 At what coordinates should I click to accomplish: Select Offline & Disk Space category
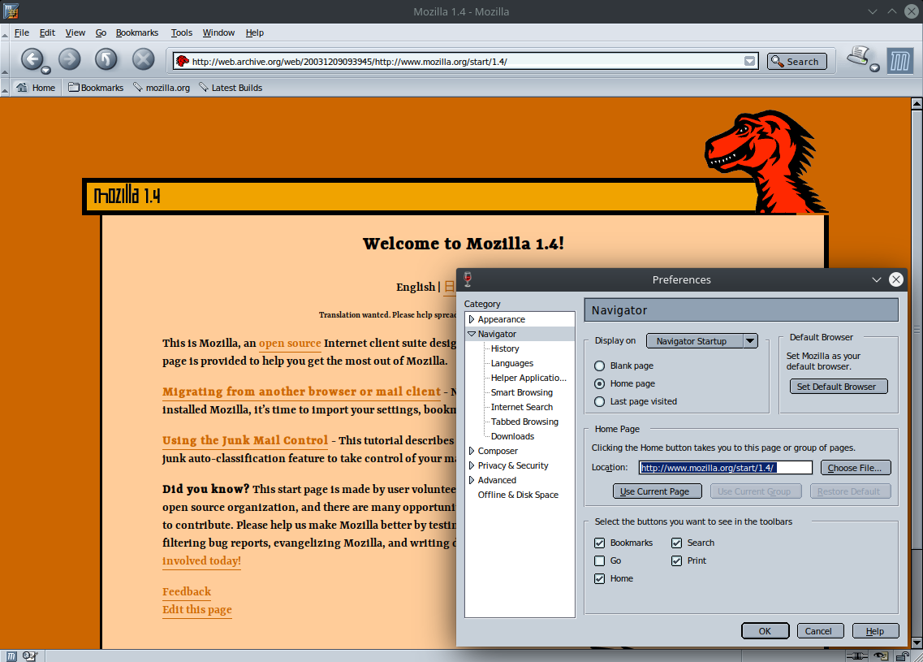click(518, 495)
